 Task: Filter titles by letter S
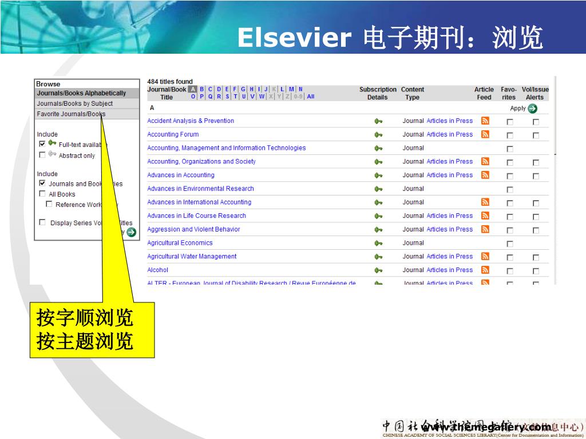tap(227, 96)
